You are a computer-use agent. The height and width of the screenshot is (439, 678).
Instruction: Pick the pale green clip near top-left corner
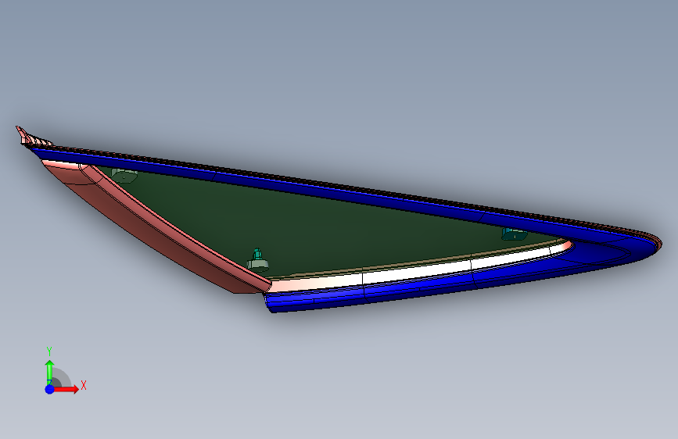click(124, 176)
